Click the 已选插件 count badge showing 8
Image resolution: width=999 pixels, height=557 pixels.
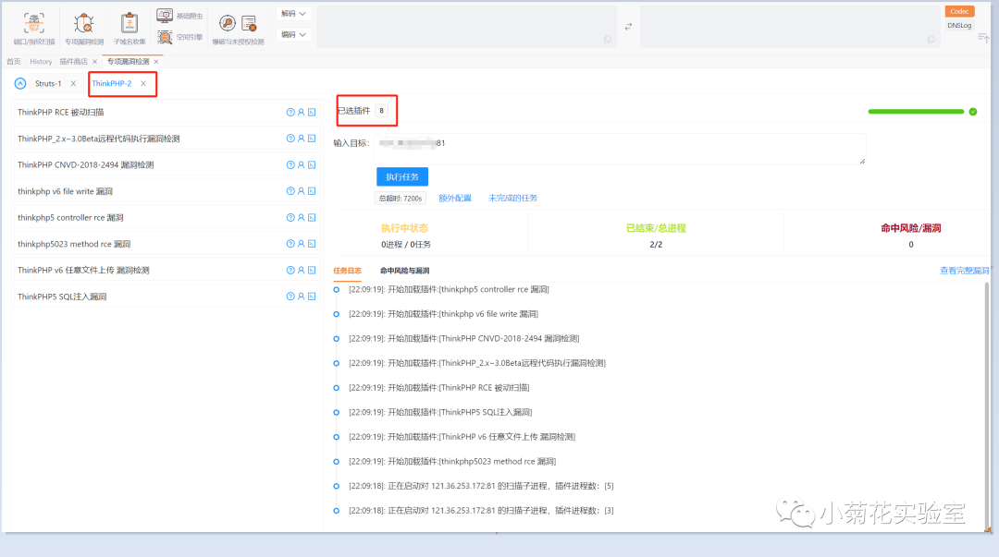[382, 111]
